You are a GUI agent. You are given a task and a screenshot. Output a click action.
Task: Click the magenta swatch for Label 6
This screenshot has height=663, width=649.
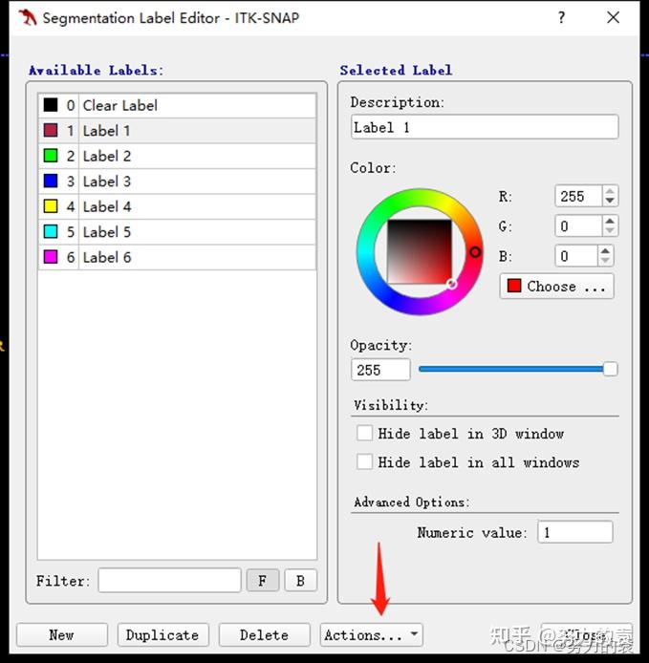coord(51,257)
